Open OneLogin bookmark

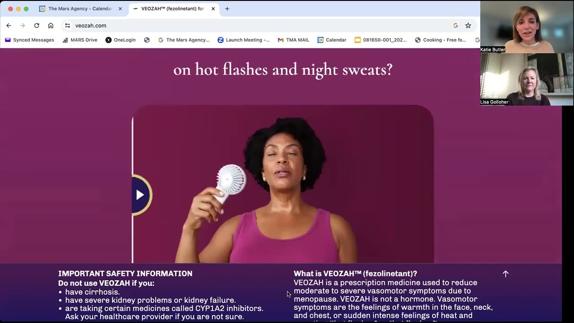121,40
